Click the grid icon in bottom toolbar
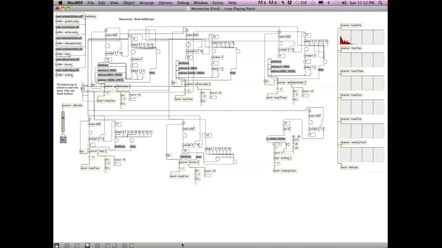Image resolution: width=442 pixels, height=248 pixels. [x=124, y=246]
